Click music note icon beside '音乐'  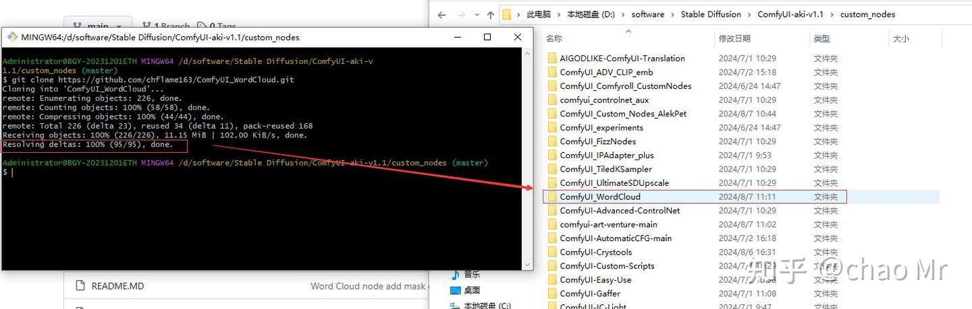[x=456, y=275]
